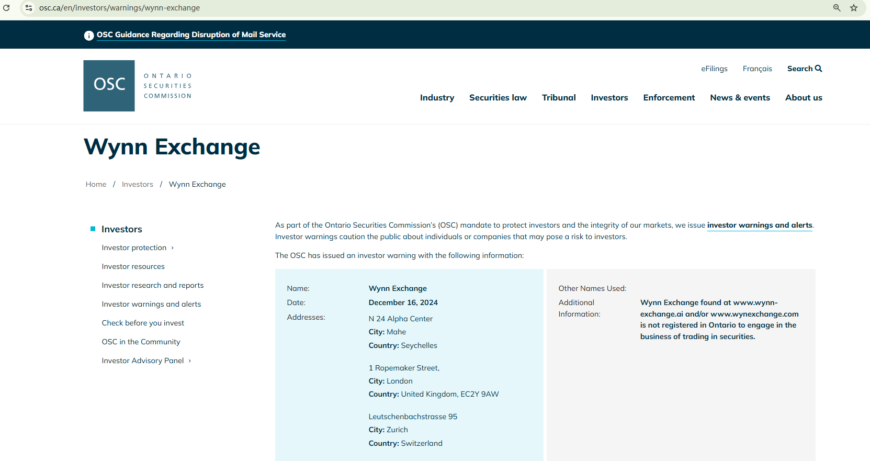Click the Name value Wynn Exchange
The height and width of the screenshot is (461, 870).
(398, 288)
